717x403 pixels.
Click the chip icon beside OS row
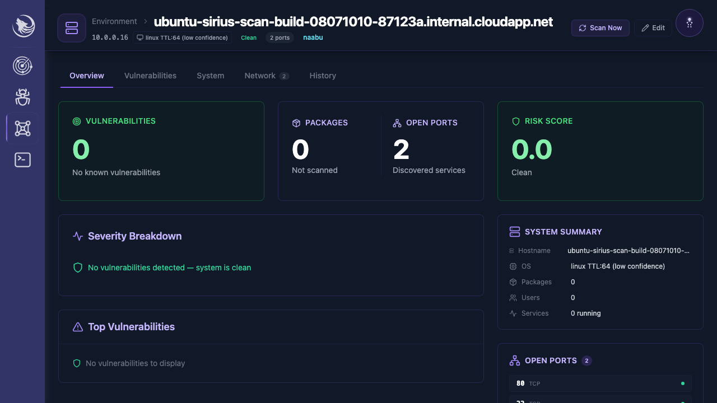click(513, 266)
